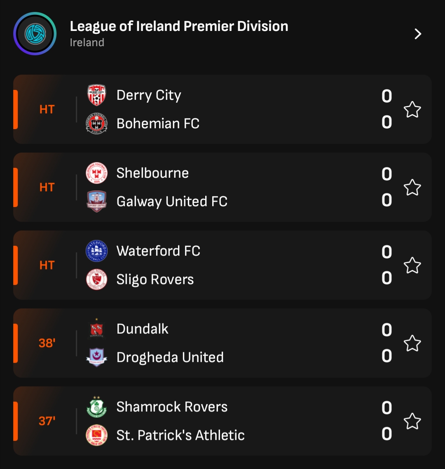Viewport: 445px width, 469px height.
Task: Select the Waterford FC crest
Action: (96, 251)
